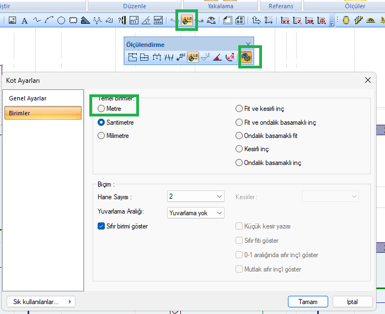Select the text label dimension tool (ABC arrow)
The image size is (385, 314).
tap(181, 57)
